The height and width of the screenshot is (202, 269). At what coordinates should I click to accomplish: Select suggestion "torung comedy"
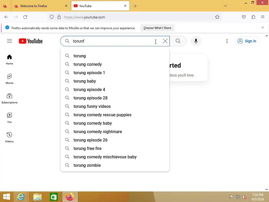[115, 64]
